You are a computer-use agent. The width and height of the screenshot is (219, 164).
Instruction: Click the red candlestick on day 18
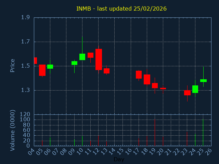click(x=147, y=79)
